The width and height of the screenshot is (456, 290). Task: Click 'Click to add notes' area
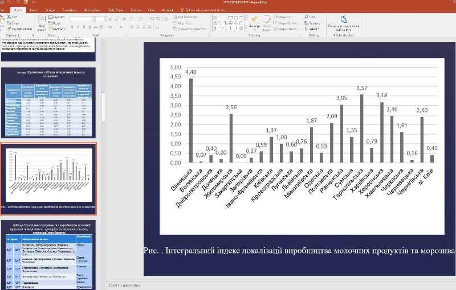coord(125,285)
